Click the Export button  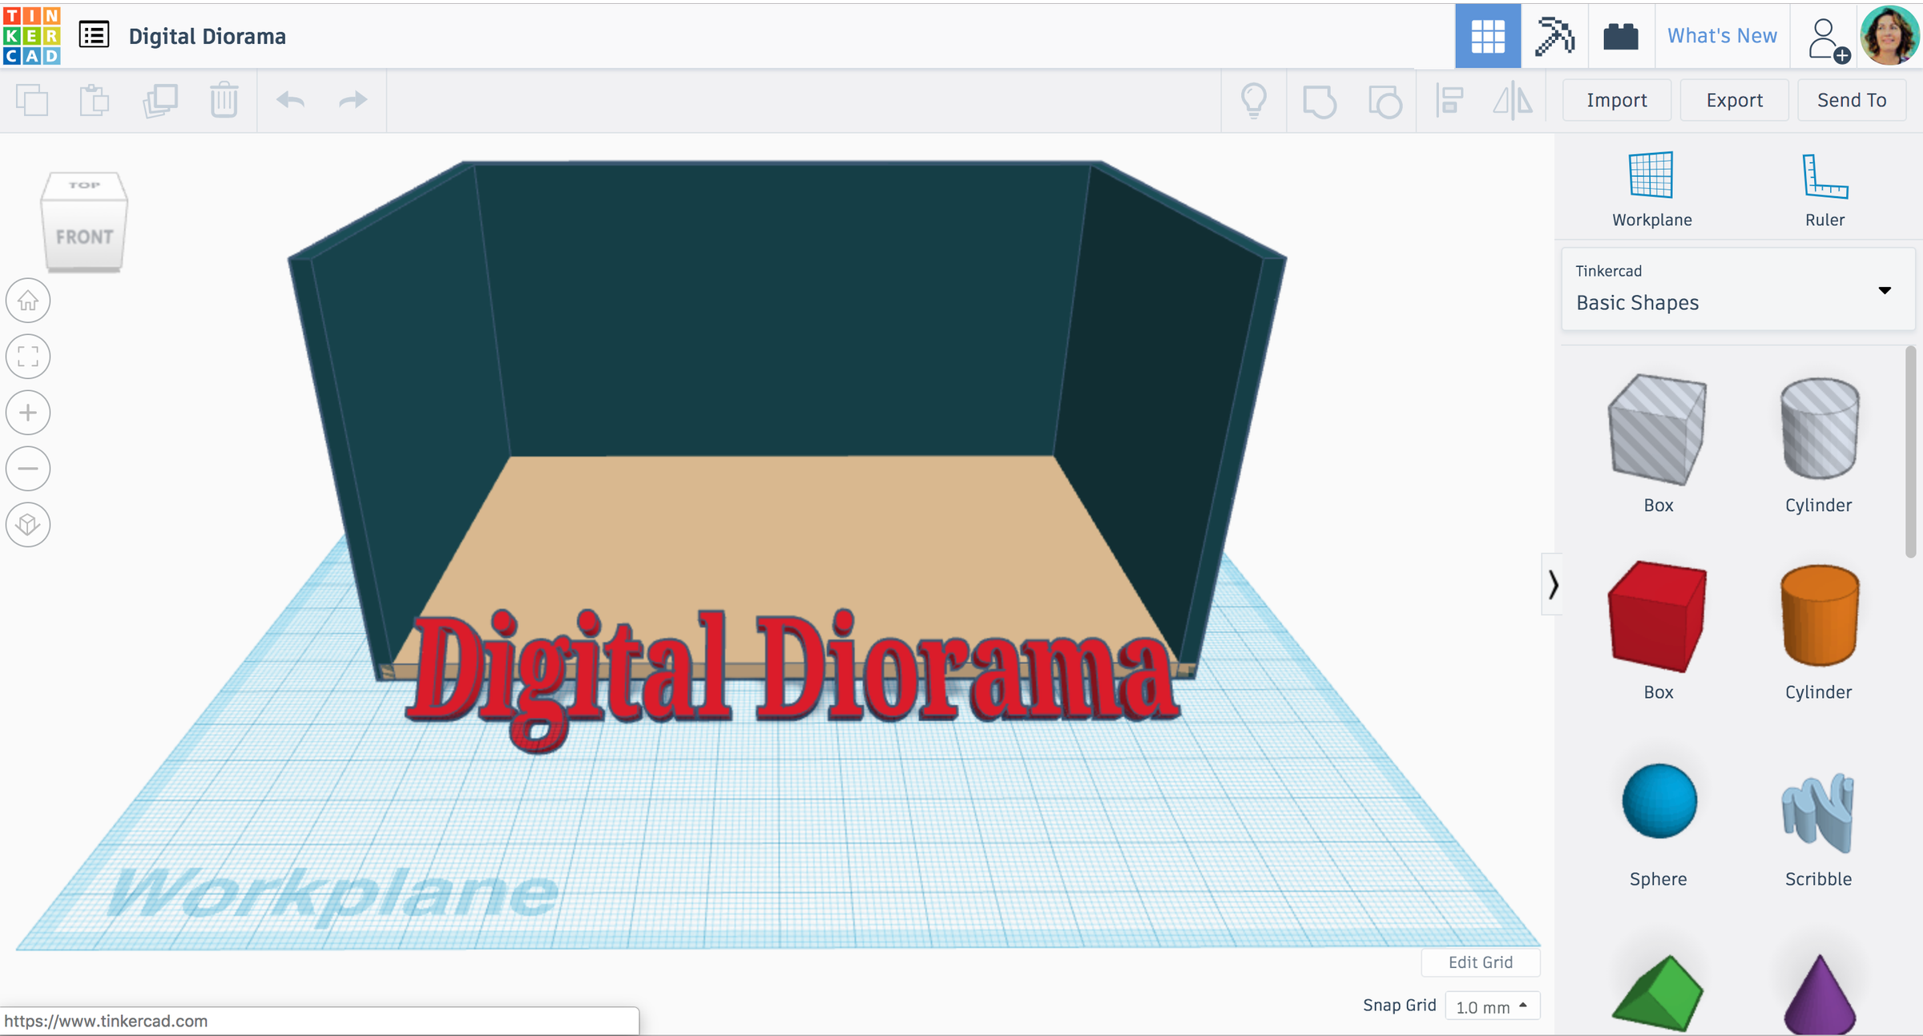1734,99
